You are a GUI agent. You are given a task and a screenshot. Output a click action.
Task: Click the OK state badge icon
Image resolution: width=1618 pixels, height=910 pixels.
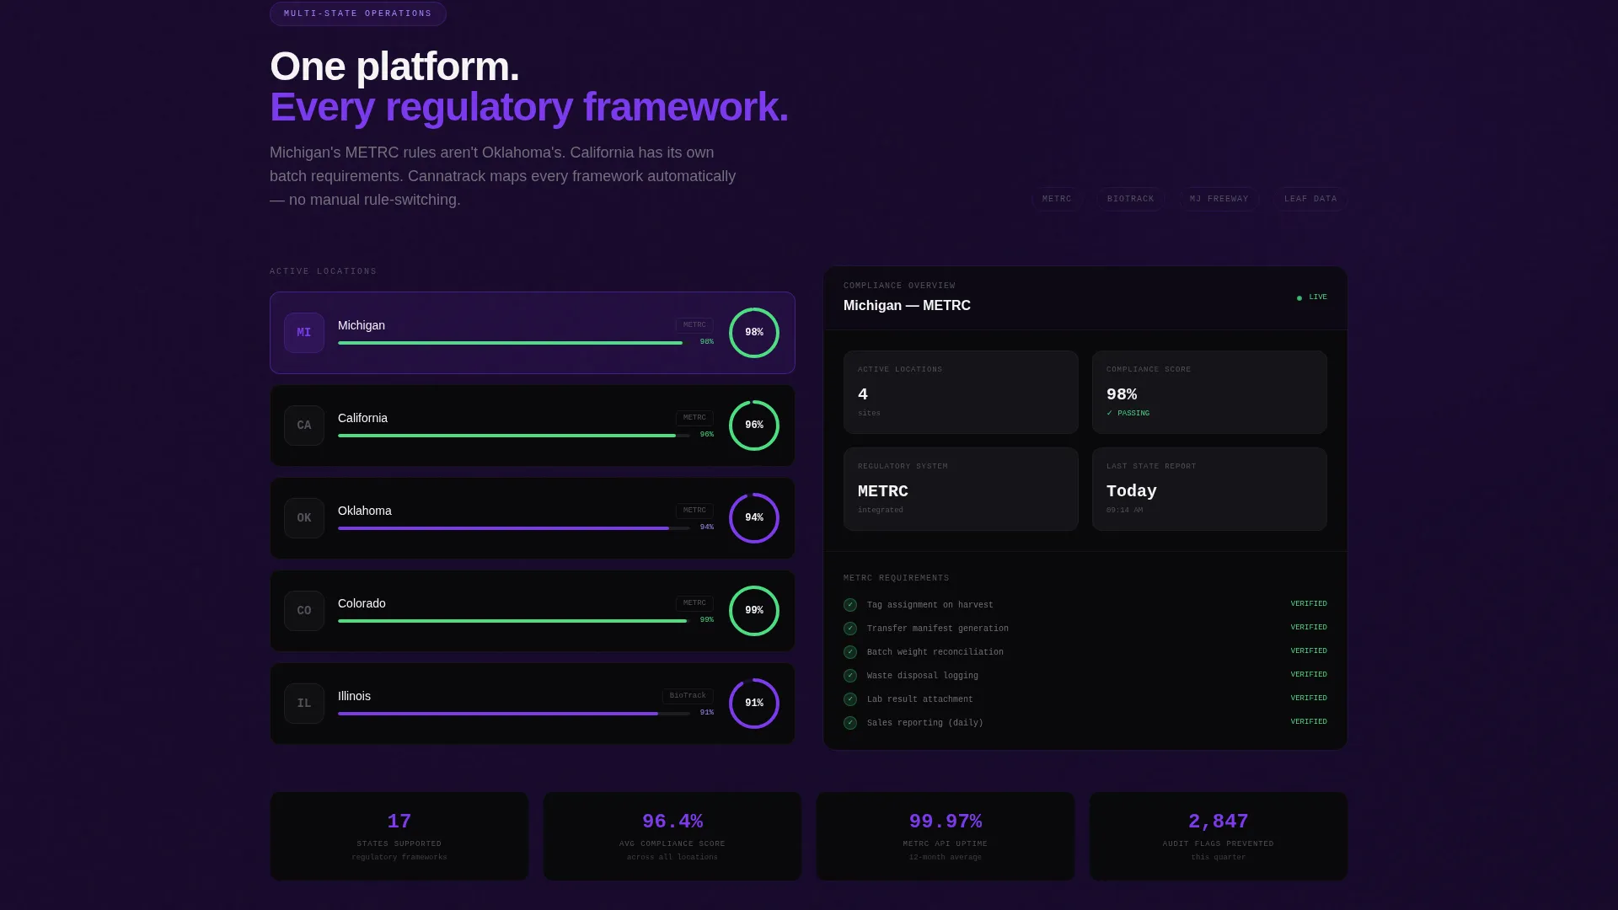(304, 518)
